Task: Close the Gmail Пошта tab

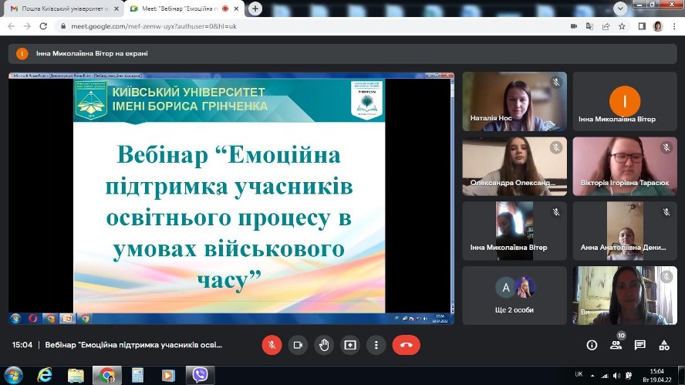Action: 116,8
